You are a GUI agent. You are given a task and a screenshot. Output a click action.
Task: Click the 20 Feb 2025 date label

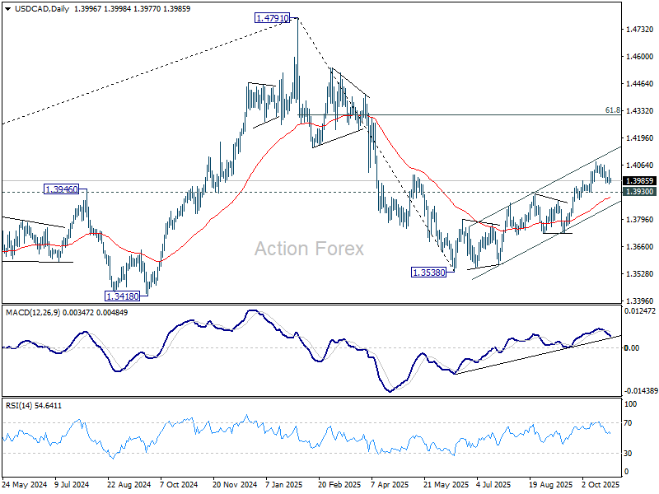(x=339, y=485)
